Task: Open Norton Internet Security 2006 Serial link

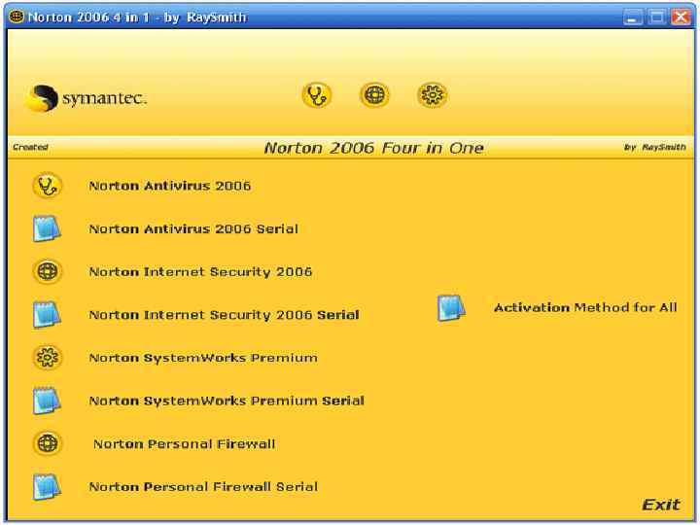Action: click(x=225, y=315)
